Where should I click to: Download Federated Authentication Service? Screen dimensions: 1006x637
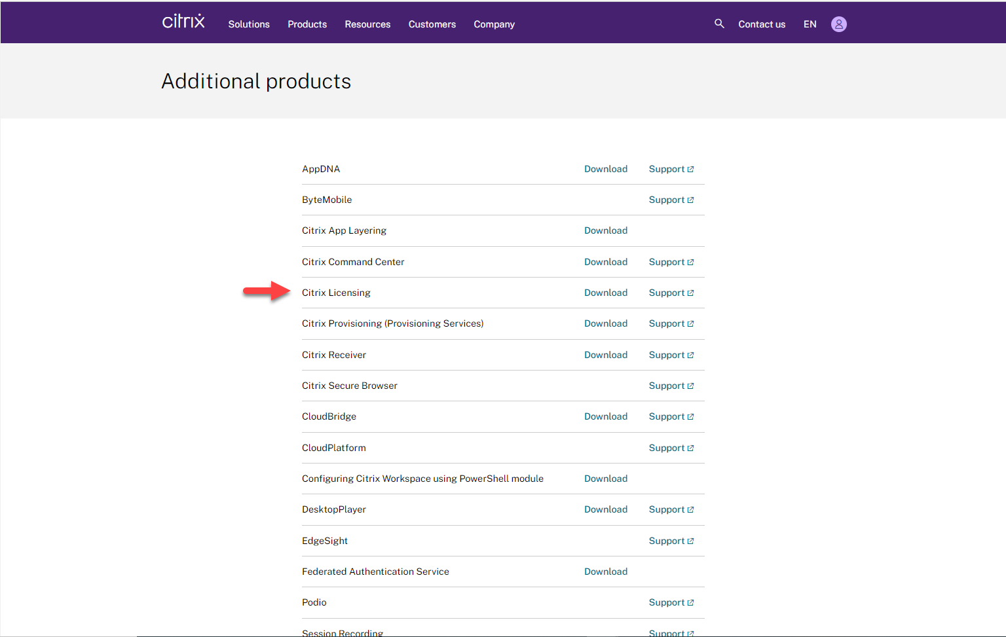(606, 572)
